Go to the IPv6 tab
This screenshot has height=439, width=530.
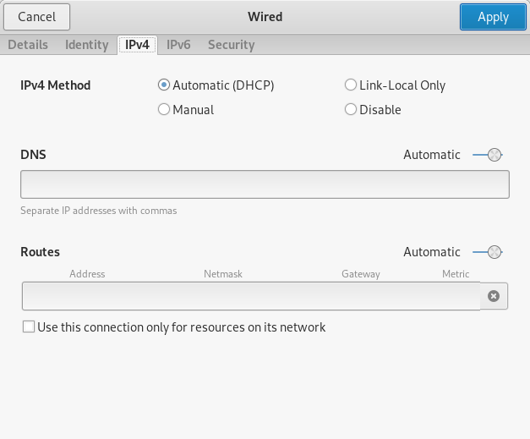[178, 45]
